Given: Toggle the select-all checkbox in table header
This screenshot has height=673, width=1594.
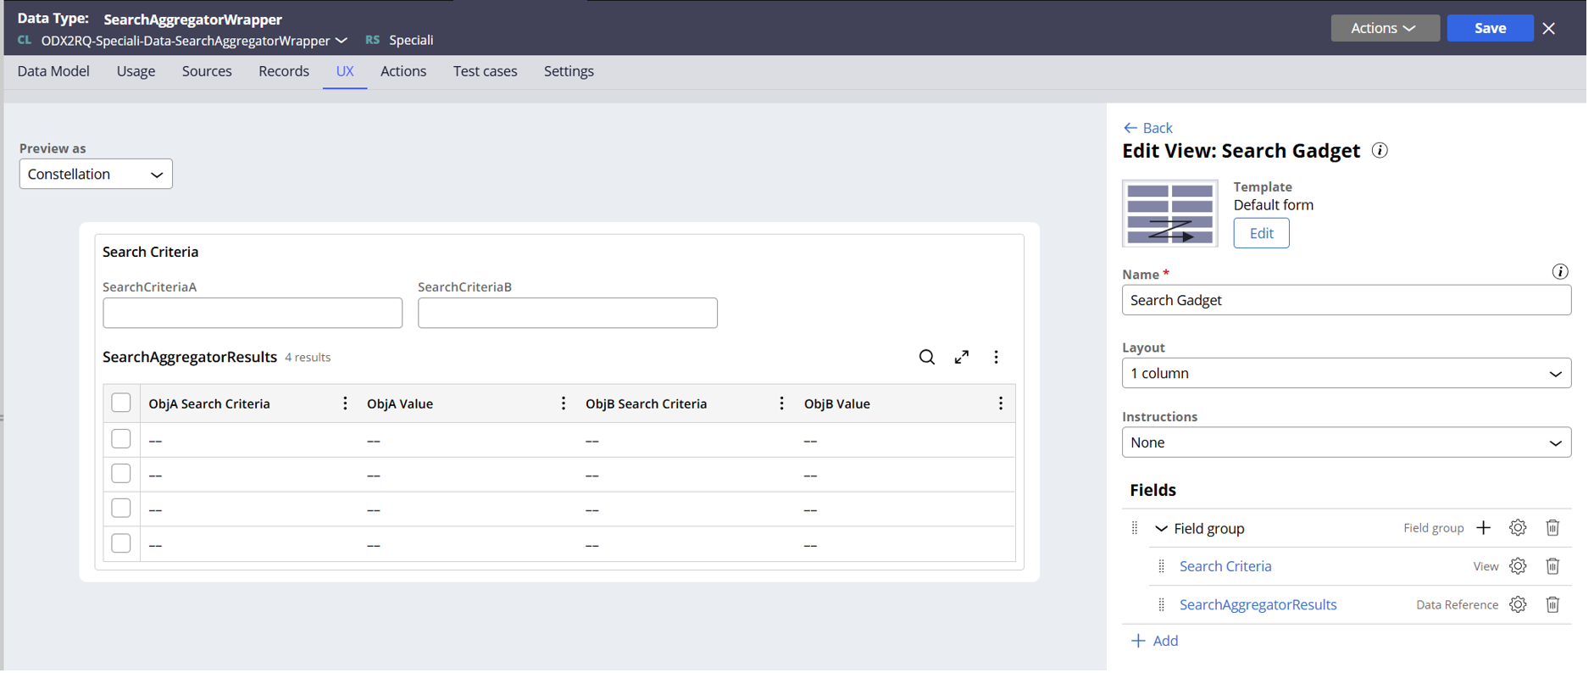Looking at the screenshot, I should [121, 403].
